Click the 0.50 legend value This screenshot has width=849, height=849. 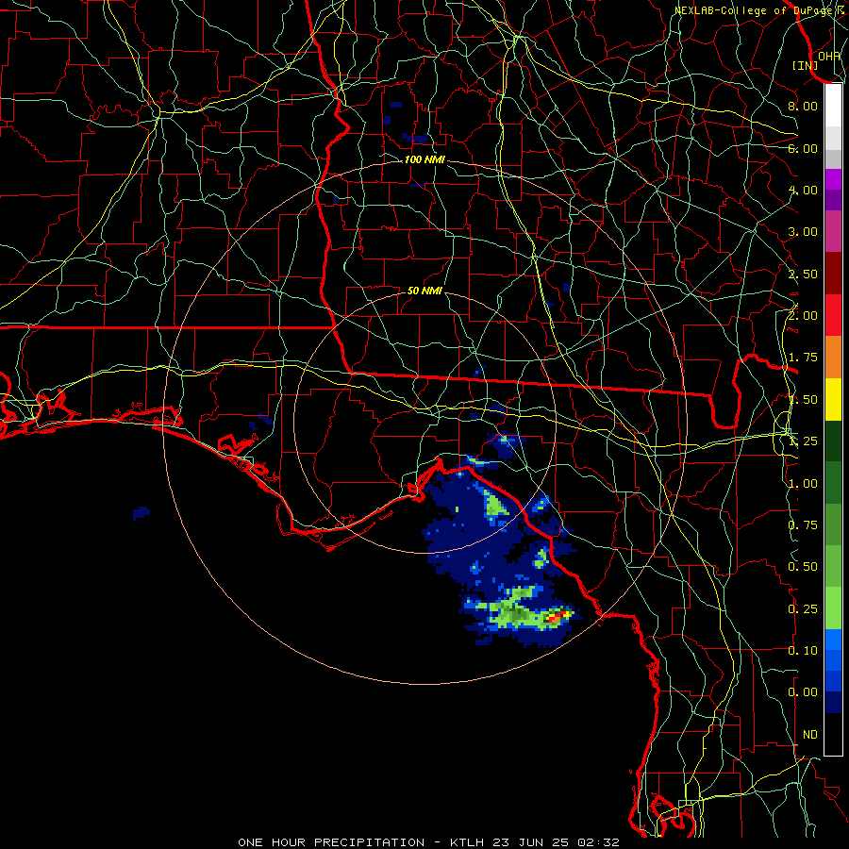803,567
